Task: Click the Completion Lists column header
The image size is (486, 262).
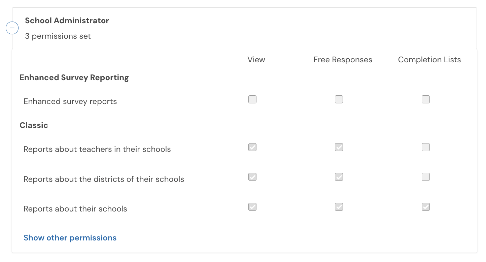Action: tap(429, 60)
